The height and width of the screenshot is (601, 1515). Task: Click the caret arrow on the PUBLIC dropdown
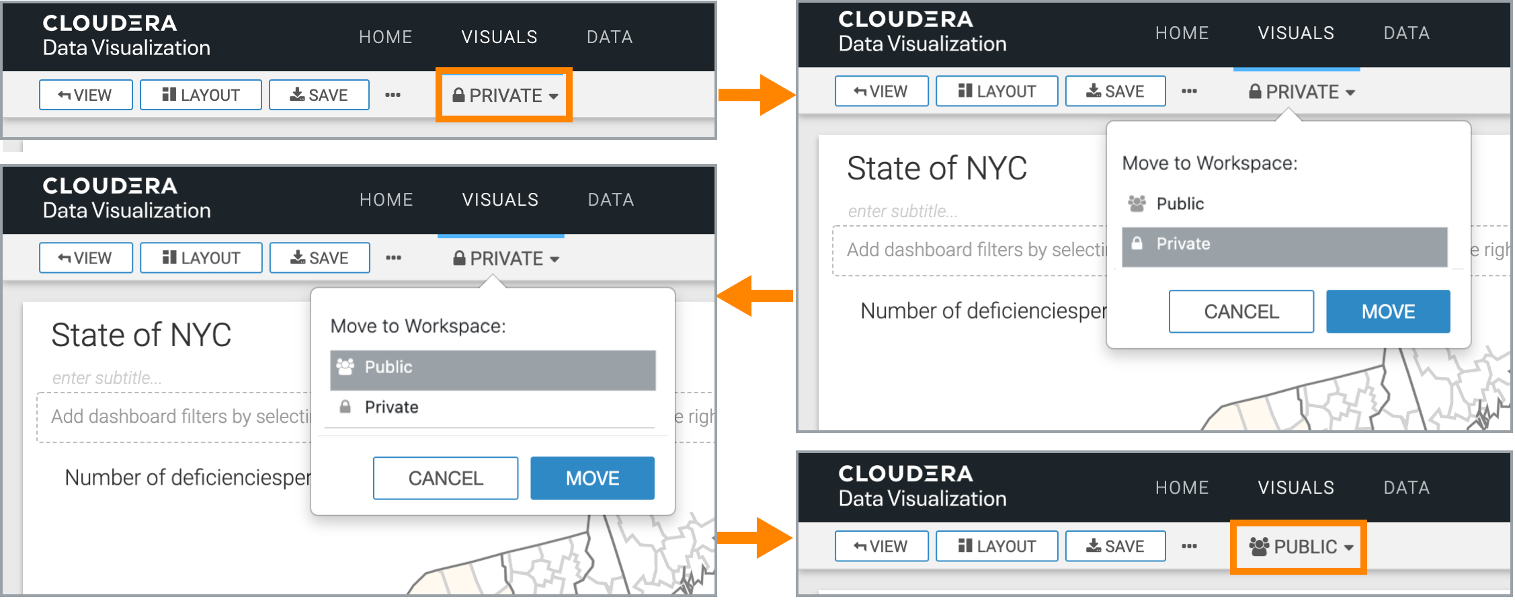coord(1348,548)
